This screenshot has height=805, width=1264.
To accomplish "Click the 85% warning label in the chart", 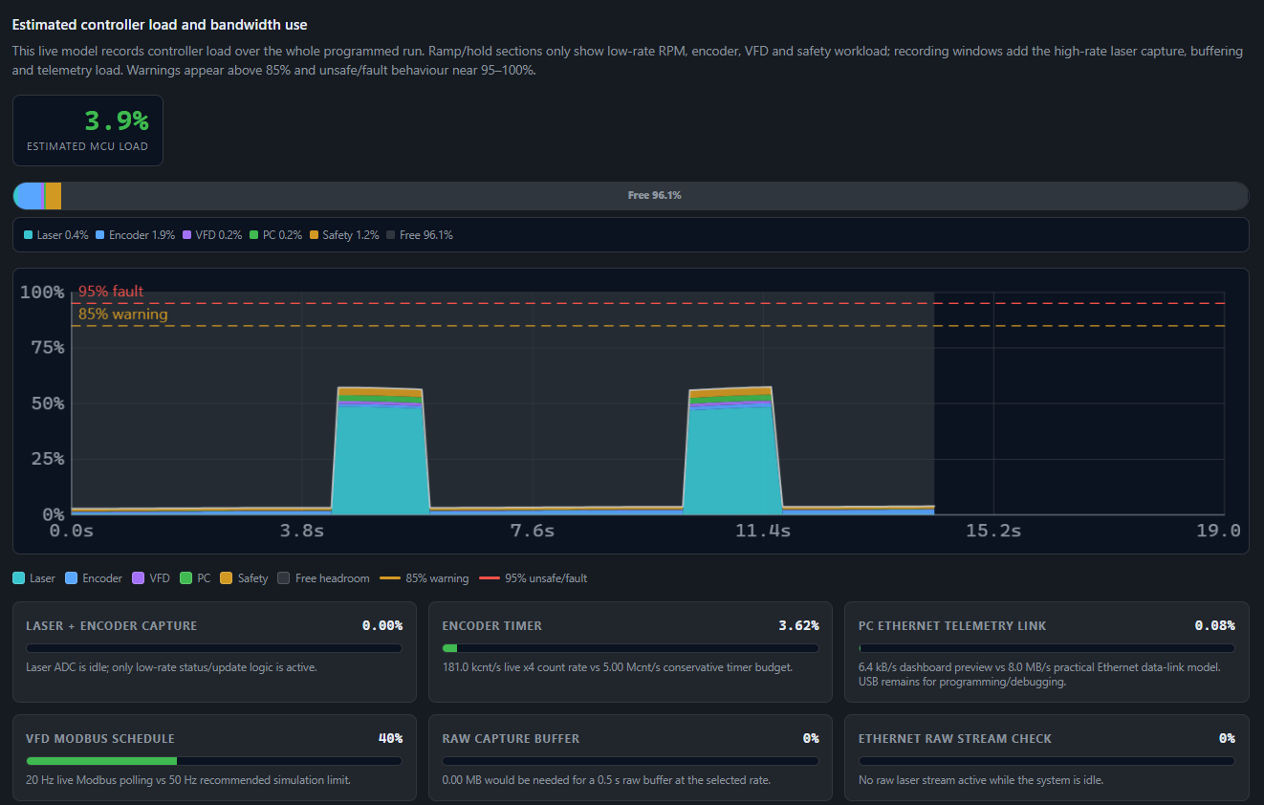I will pos(122,315).
